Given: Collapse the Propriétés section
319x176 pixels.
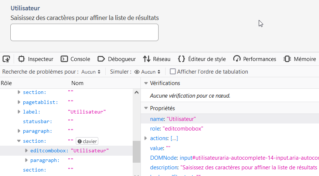Looking at the screenshot, I should click(146, 108).
